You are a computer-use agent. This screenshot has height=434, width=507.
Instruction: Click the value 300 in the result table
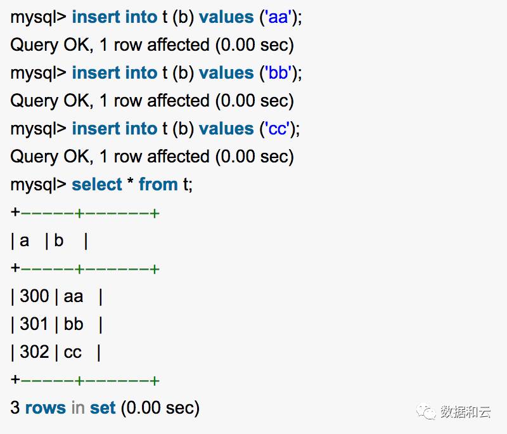click(34, 296)
